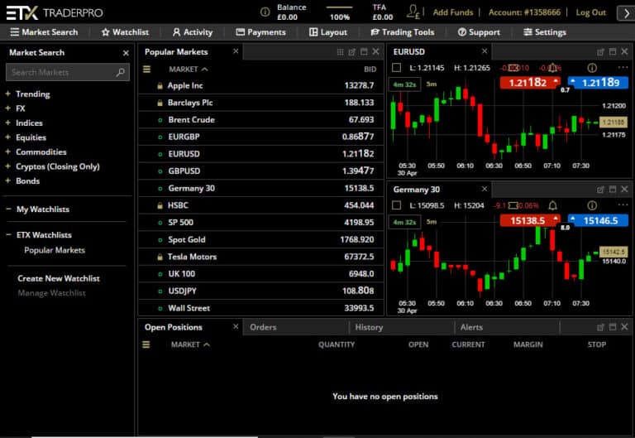This screenshot has width=635, height=438.
Task: Expand the Commodities category
Action: click(7, 152)
